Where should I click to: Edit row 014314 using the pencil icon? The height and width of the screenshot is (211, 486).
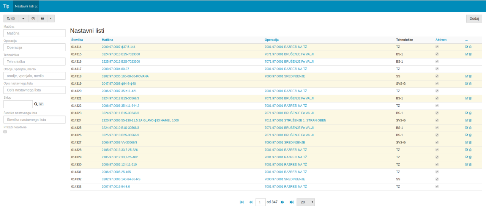467,47
